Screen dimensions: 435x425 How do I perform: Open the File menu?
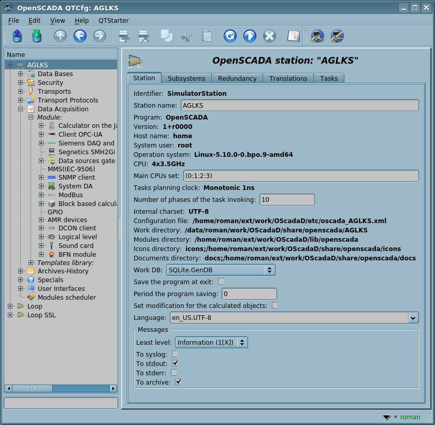(13, 21)
